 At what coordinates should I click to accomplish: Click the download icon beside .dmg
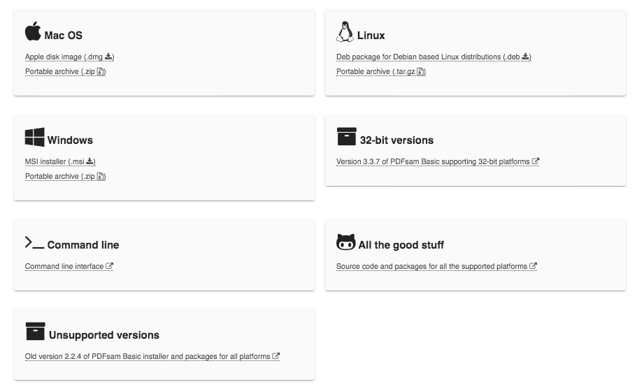pos(109,57)
